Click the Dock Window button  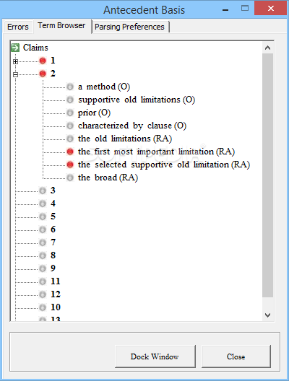[x=155, y=356]
